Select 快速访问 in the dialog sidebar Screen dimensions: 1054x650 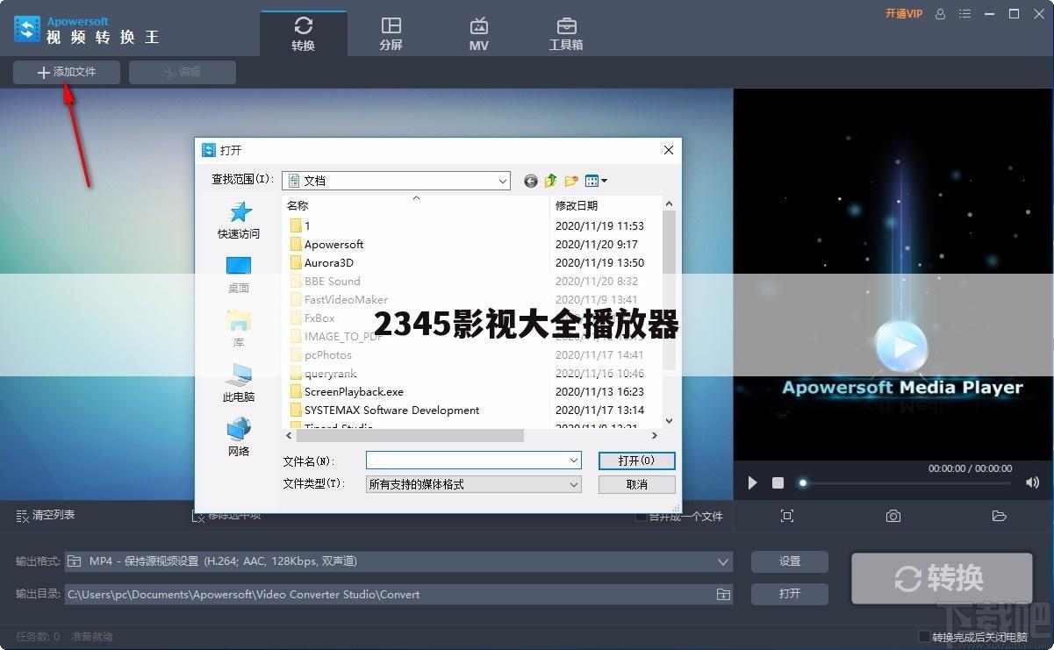tap(239, 220)
